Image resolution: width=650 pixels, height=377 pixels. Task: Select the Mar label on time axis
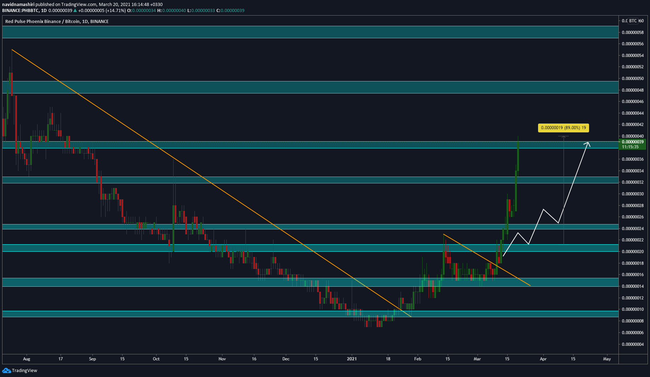[477, 359]
